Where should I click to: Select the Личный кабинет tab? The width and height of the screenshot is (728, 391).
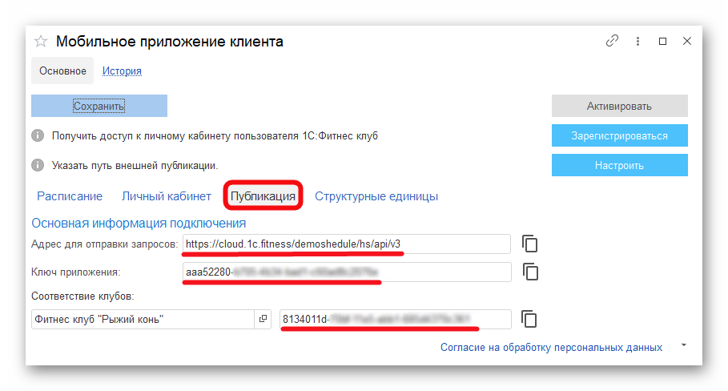pyautogui.click(x=167, y=196)
